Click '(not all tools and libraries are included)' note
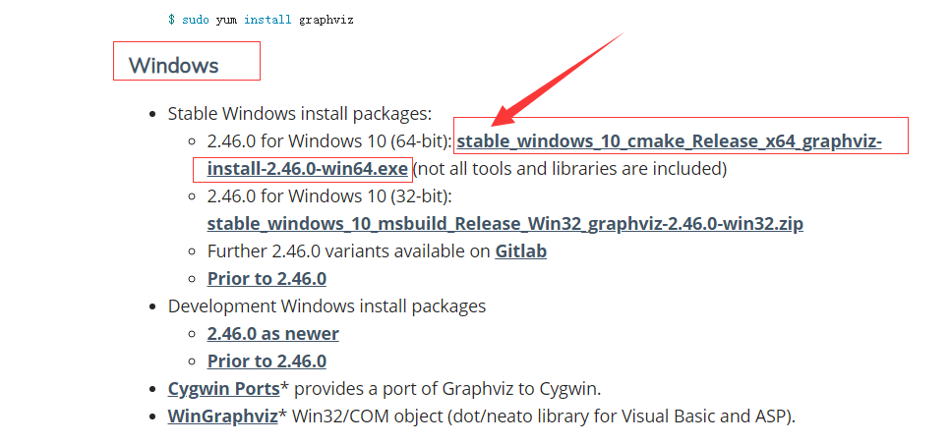The width and height of the screenshot is (950, 444). coord(569,169)
